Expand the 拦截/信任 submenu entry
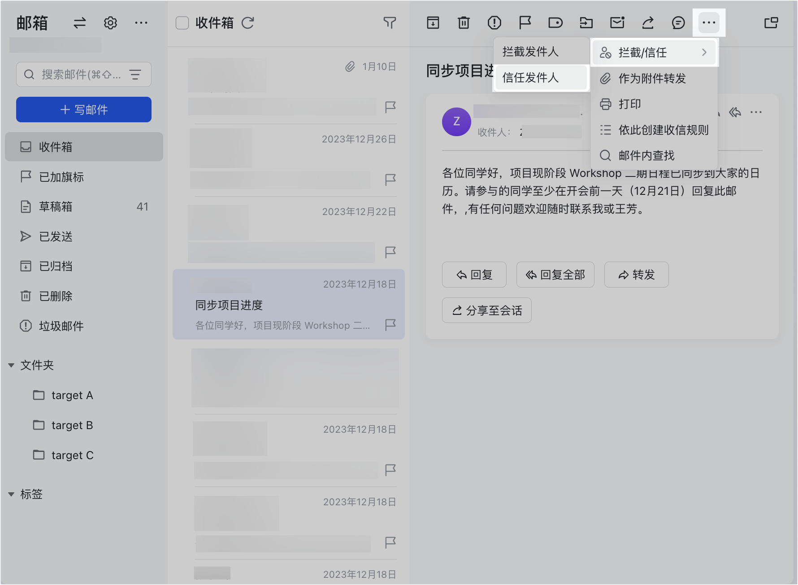 pos(654,53)
